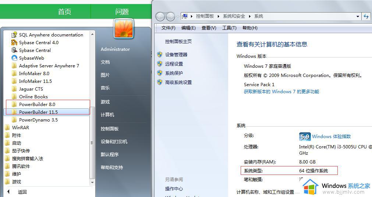
Task: Switch to the 首页 tab
Action: tap(64, 12)
